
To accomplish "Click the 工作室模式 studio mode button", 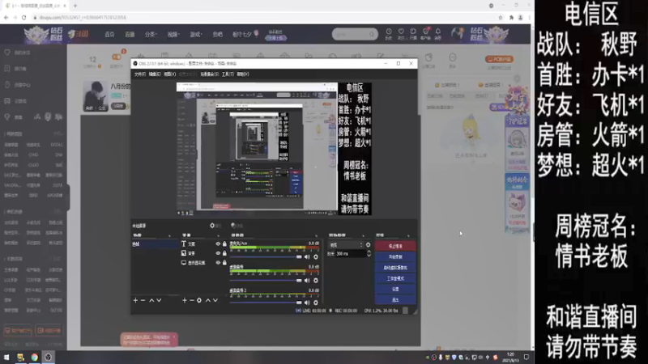I will [x=395, y=278].
